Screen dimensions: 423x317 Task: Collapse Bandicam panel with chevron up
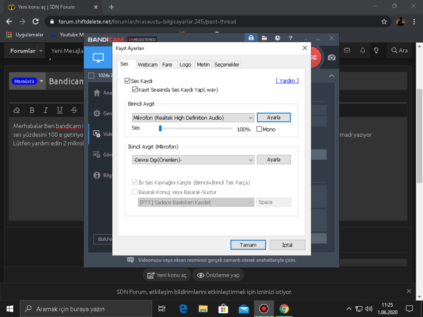331,76
